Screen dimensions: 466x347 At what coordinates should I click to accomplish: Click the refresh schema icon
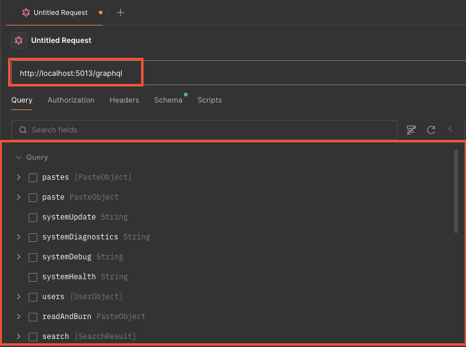(431, 130)
